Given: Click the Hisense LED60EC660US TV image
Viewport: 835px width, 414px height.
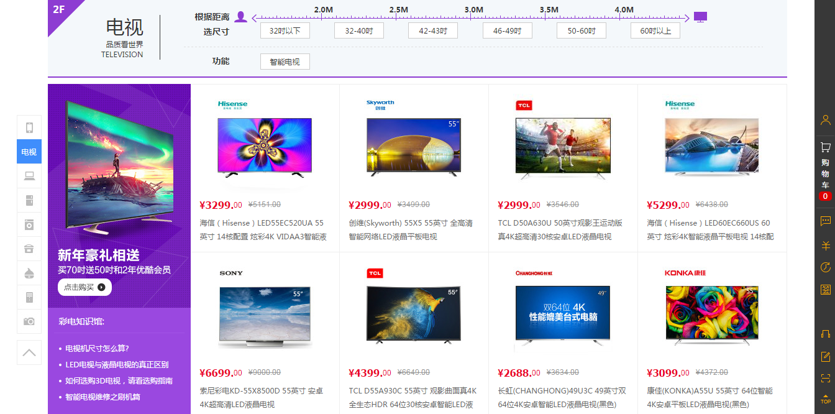Looking at the screenshot, I should [712, 148].
